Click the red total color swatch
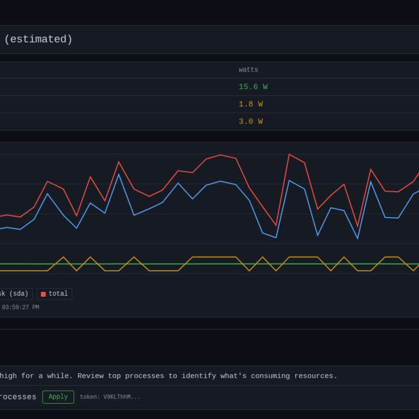 [43, 294]
